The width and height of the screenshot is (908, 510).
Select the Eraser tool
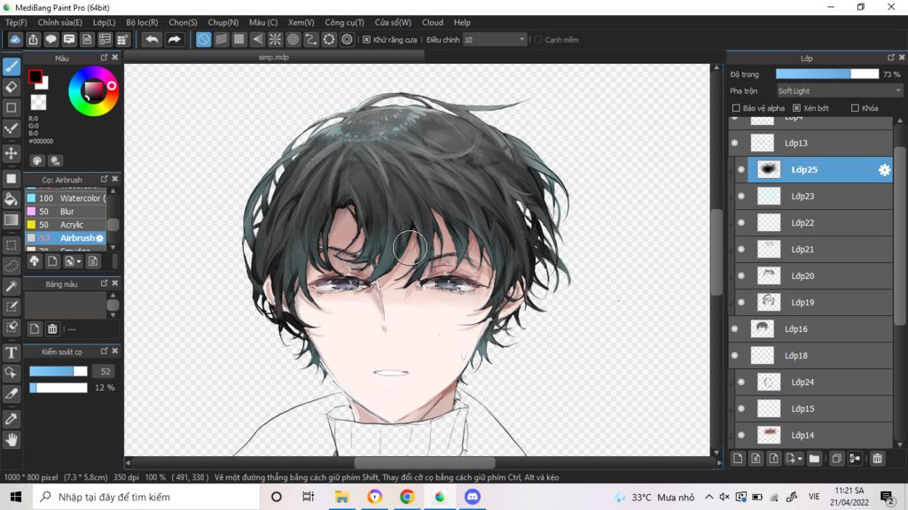click(11, 88)
